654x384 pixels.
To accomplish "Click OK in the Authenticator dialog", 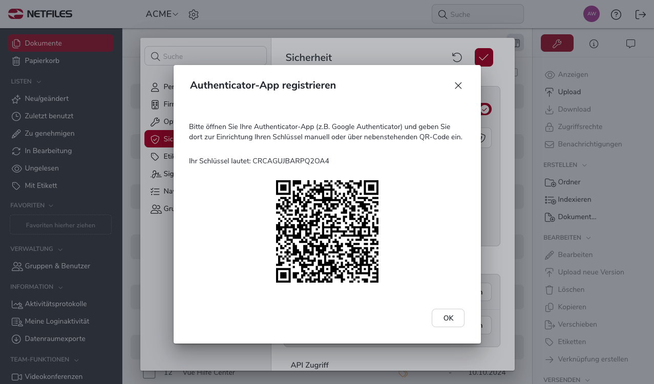I will [x=448, y=318].
